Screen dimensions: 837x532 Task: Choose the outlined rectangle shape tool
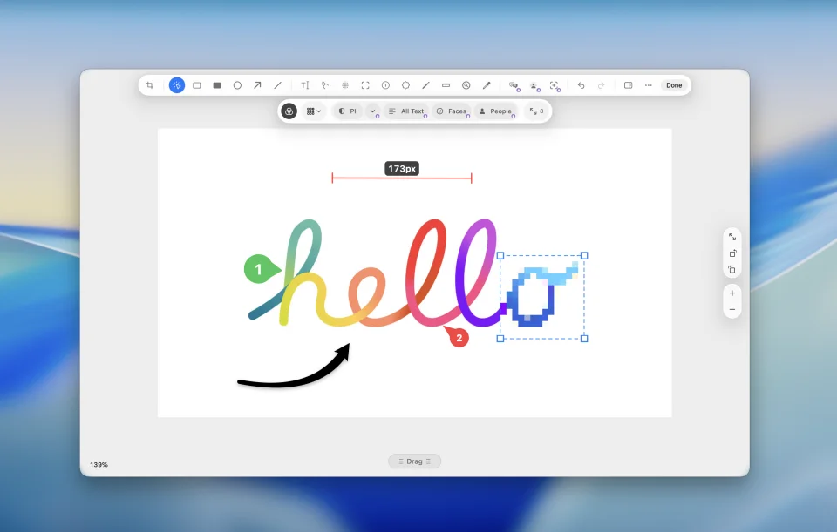tap(197, 85)
